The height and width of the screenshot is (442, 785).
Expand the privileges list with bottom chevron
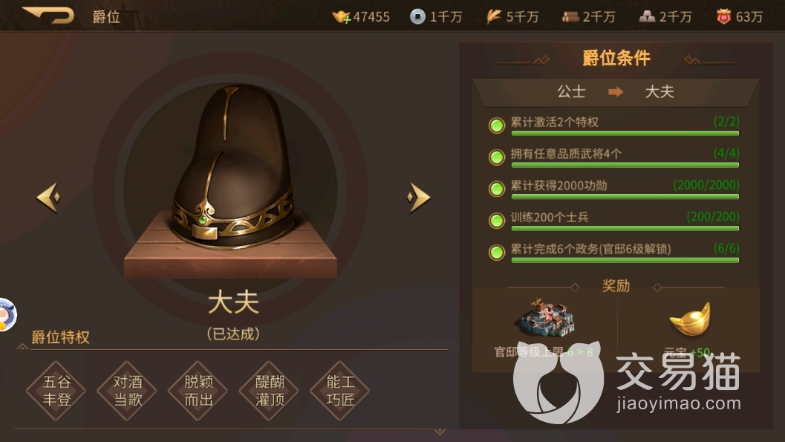pos(440,431)
